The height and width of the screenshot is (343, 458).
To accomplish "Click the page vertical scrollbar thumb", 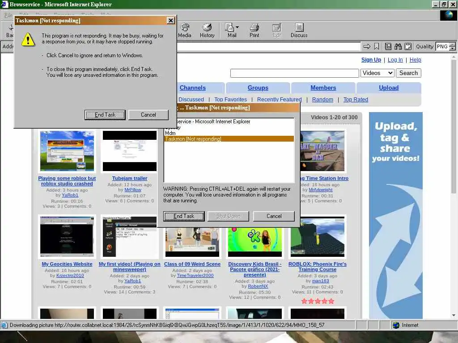I will click(x=454, y=127).
